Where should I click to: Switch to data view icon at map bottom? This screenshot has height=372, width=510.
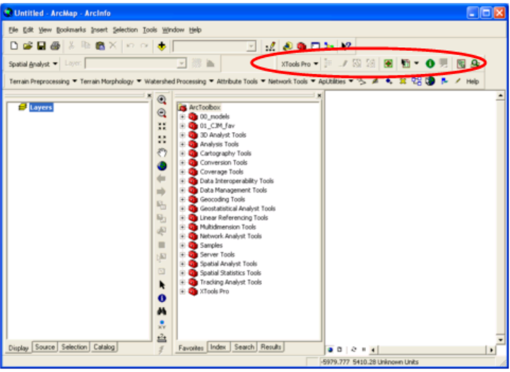coord(330,349)
